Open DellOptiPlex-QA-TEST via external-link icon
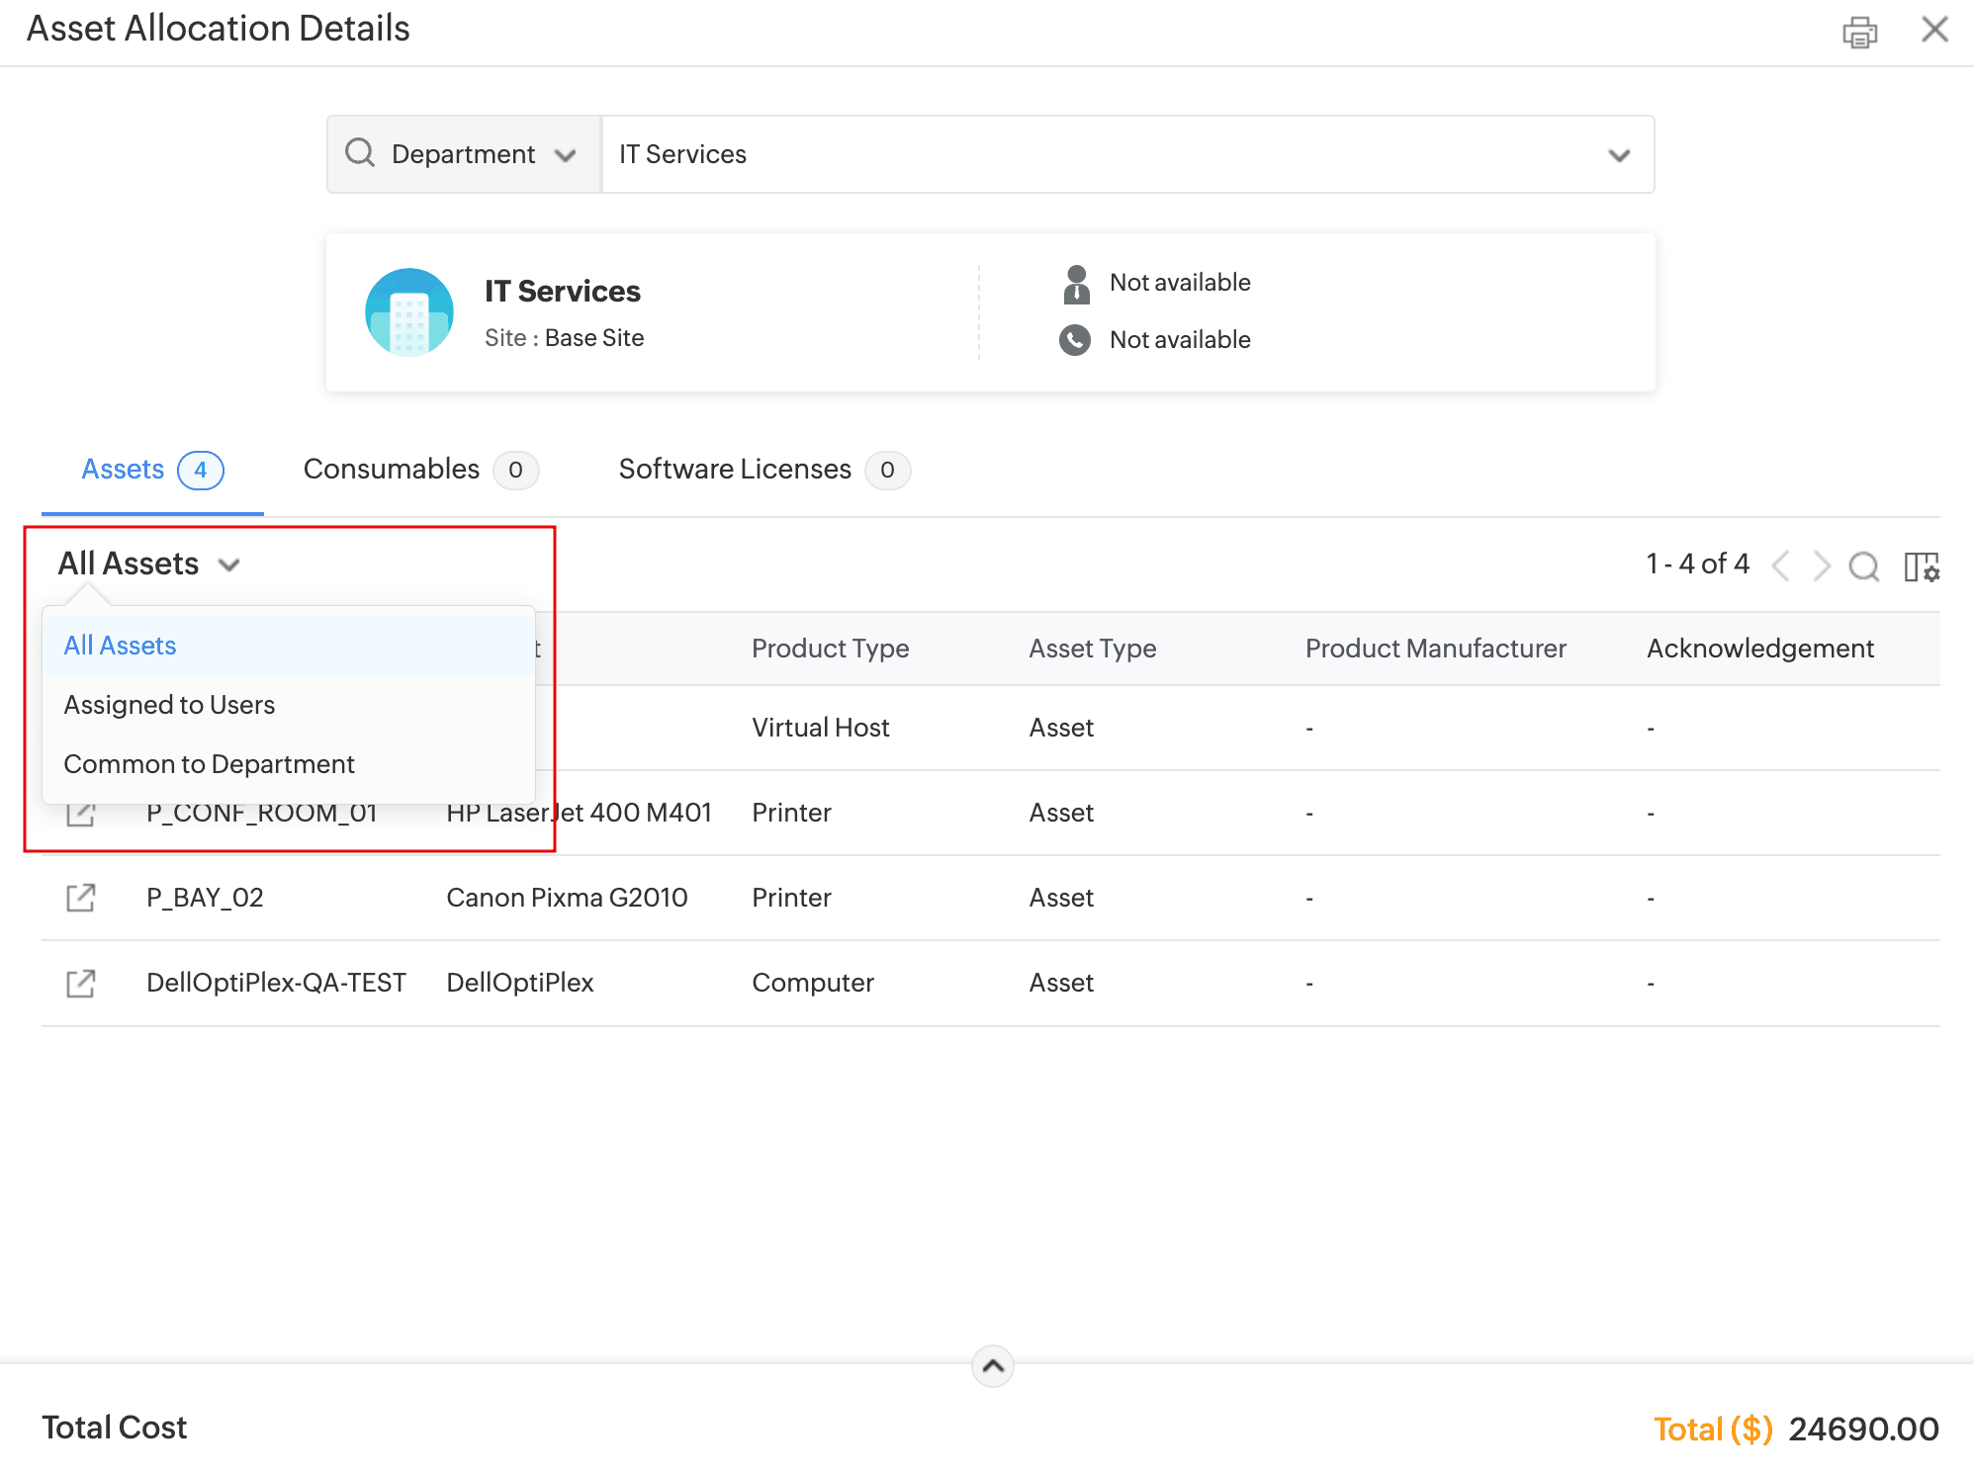The height and width of the screenshot is (1475, 1974). [x=80, y=983]
